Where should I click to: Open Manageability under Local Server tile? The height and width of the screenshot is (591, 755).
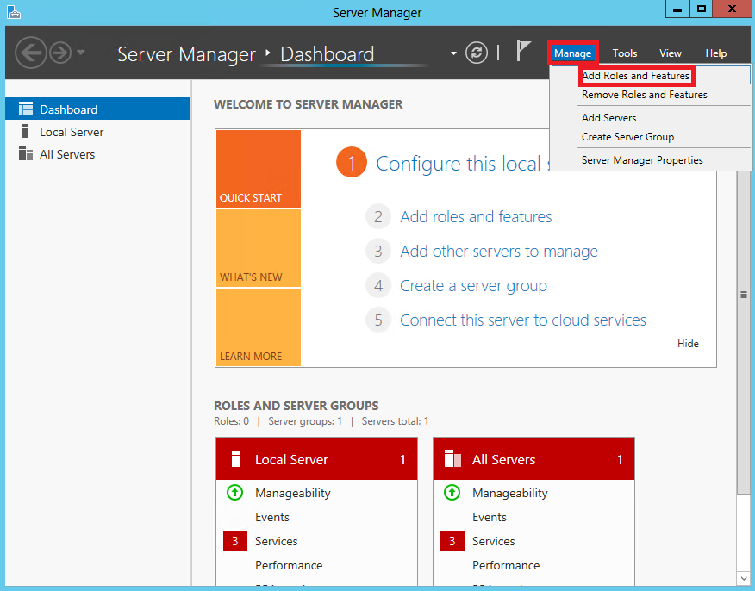click(x=293, y=493)
